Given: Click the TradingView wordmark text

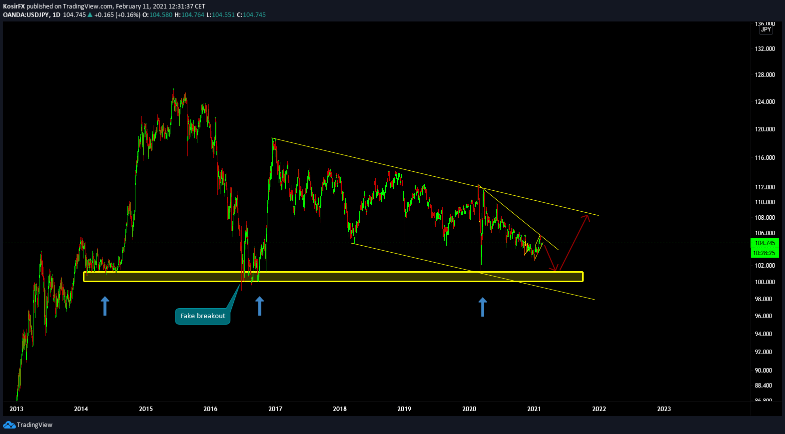Looking at the screenshot, I should click(x=34, y=425).
